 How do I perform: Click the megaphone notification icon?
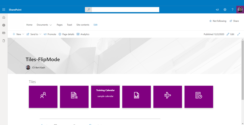click(x=217, y=10)
